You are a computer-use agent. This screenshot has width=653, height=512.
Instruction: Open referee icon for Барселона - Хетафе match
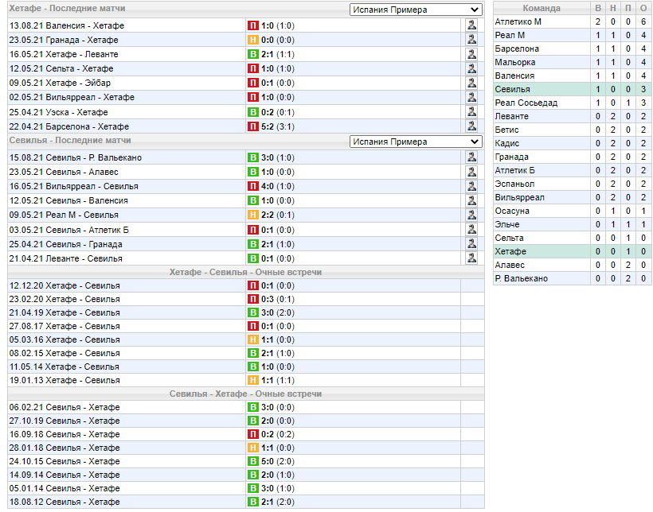tap(471, 126)
